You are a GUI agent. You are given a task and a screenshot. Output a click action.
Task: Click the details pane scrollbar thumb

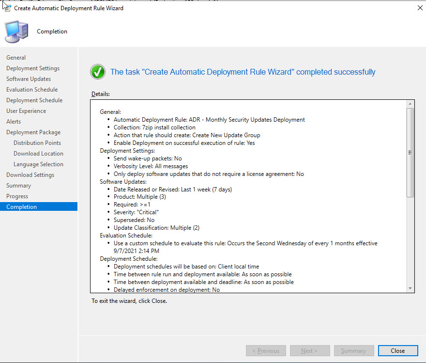pyautogui.click(x=411, y=152)
